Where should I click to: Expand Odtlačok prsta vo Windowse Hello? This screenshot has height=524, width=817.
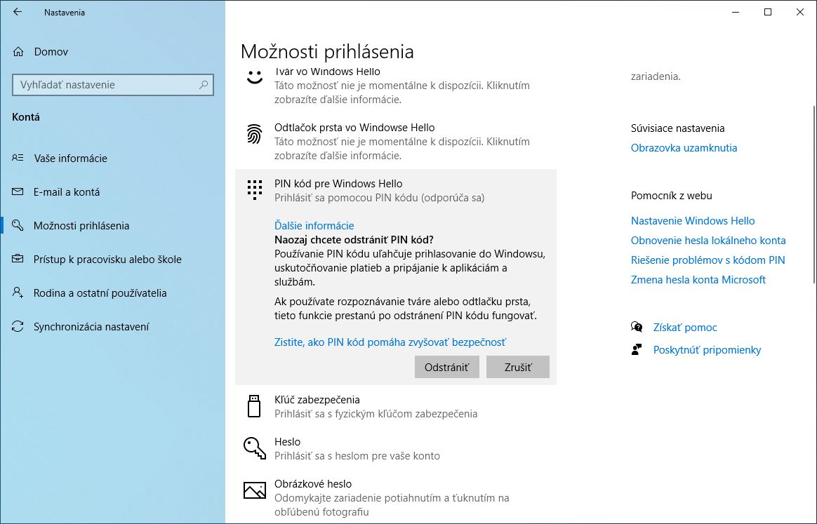tap(396, 141)
